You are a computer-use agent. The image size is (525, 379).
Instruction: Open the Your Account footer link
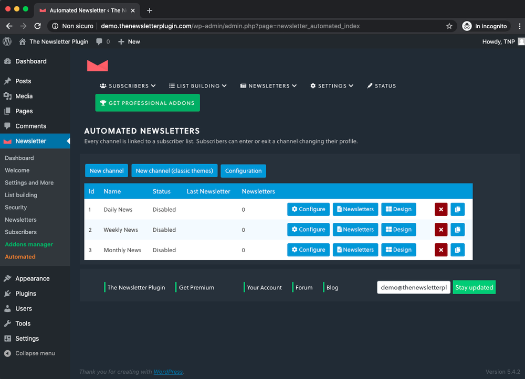click(x=264, y=287)
